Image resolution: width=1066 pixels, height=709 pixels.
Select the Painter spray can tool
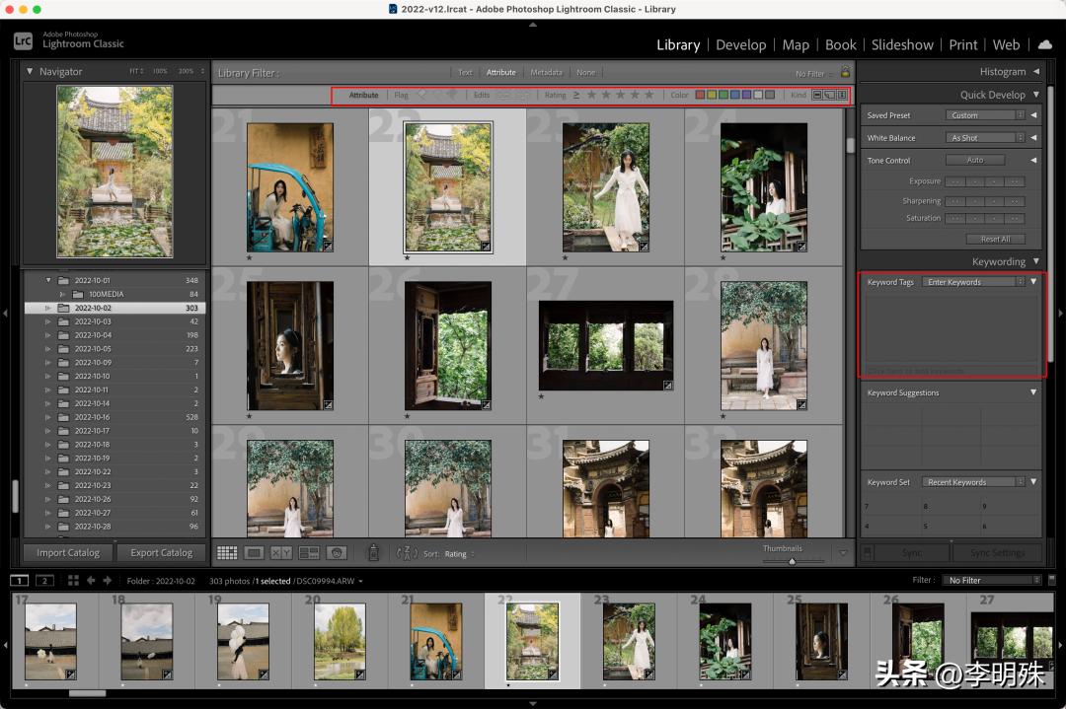pos(373,553)
